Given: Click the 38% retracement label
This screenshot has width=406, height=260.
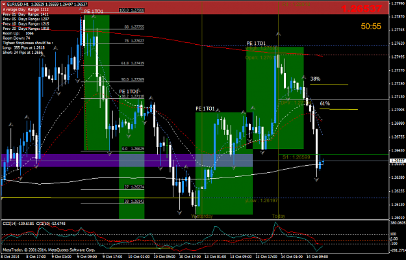Looking at the screenshot, I should click(315, 79).
